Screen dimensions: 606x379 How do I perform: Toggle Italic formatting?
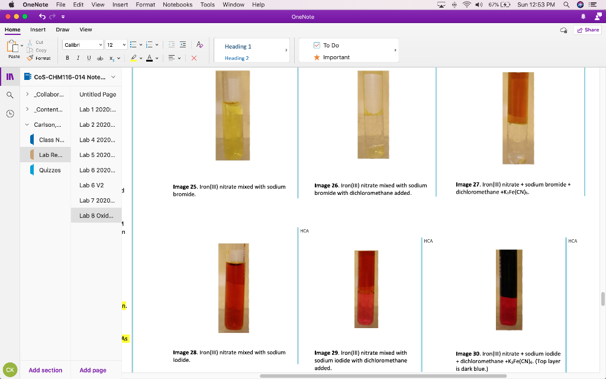click(78, 58)
